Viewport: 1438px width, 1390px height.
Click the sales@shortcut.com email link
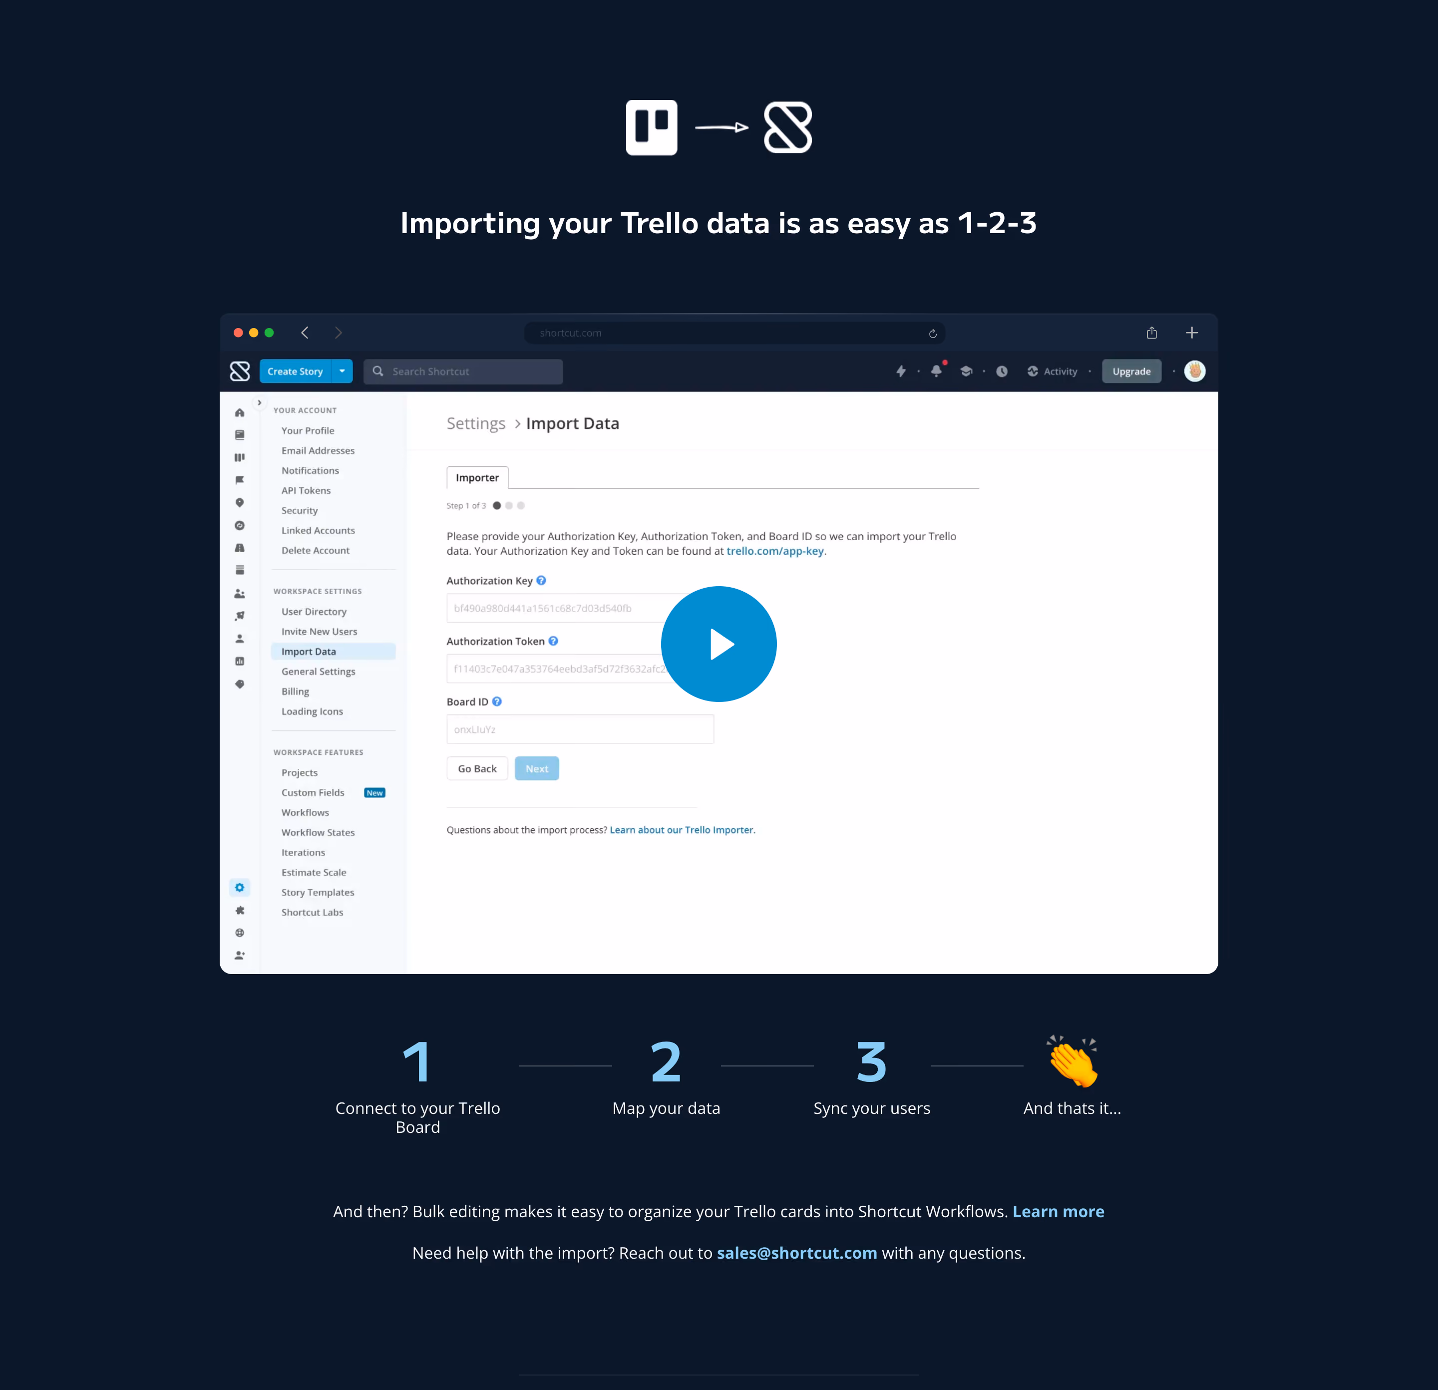click(797, 1253)
